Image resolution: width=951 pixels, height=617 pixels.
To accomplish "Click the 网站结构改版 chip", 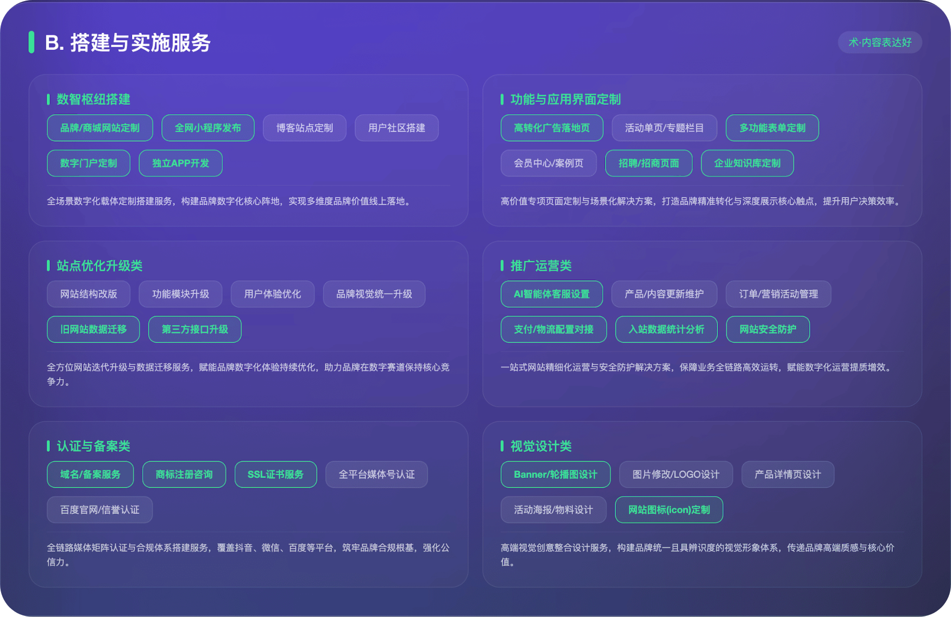I will pos(89,294).
